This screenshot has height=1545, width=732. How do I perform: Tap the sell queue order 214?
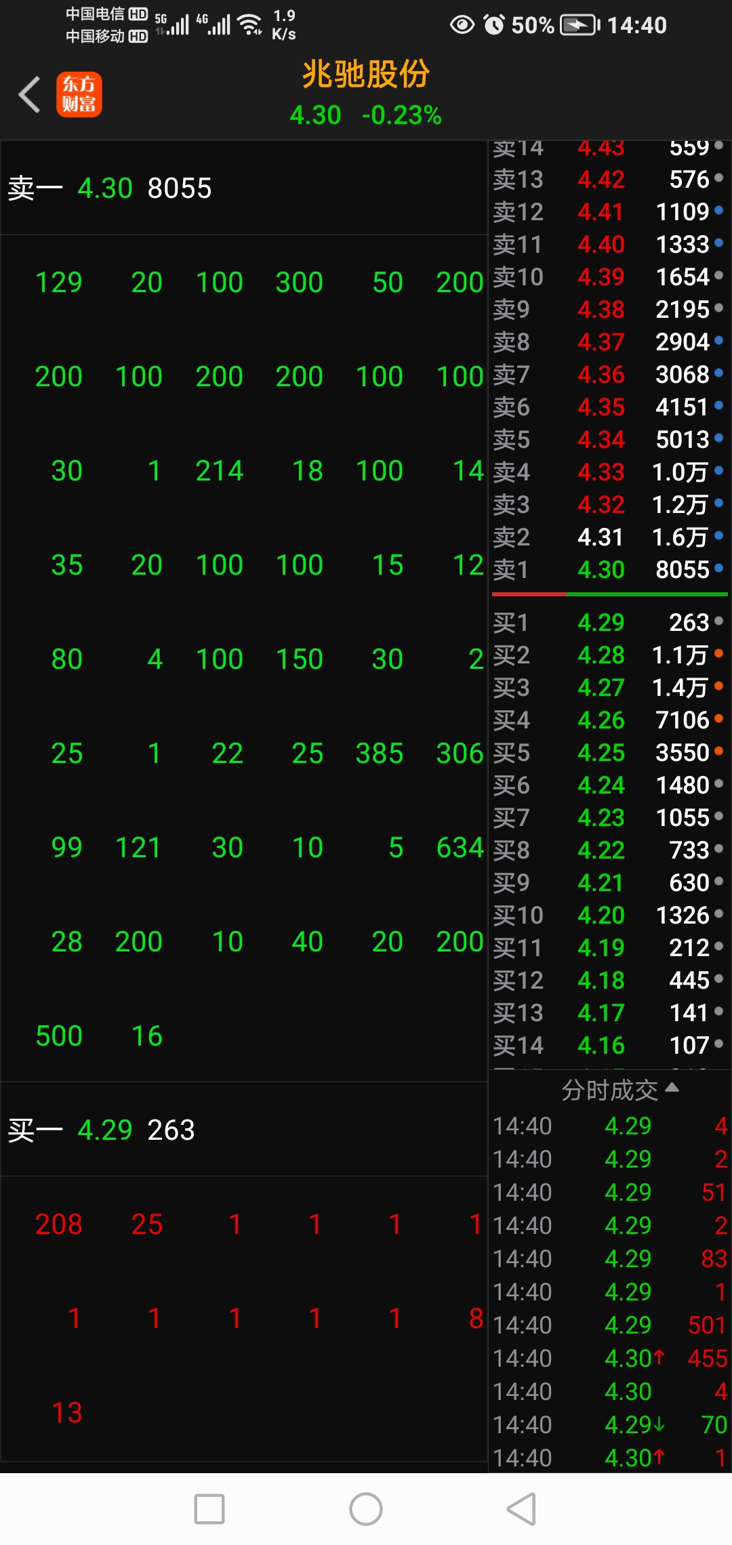(219, 470)
